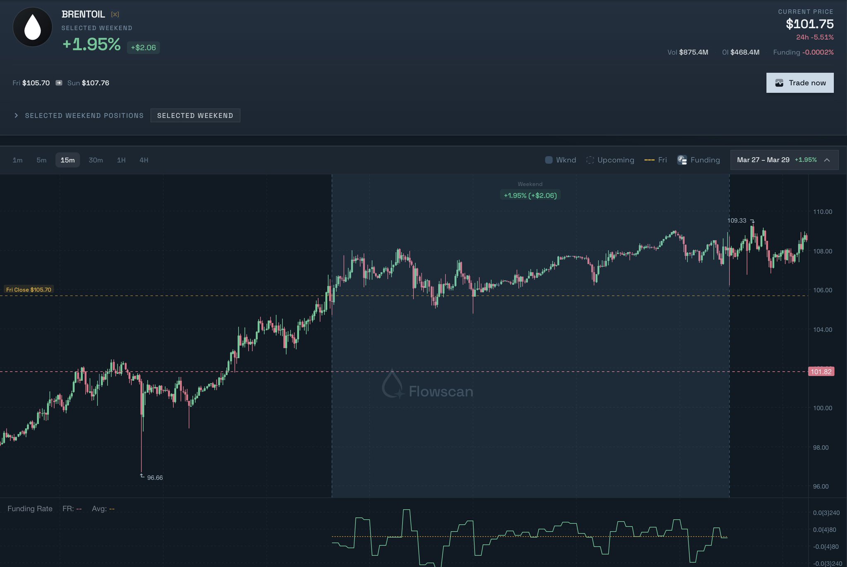The width and height of the screenshot is (847, 567).
Task: Click the arrow icon between Fri and Sun
Action: pos(59,83)
